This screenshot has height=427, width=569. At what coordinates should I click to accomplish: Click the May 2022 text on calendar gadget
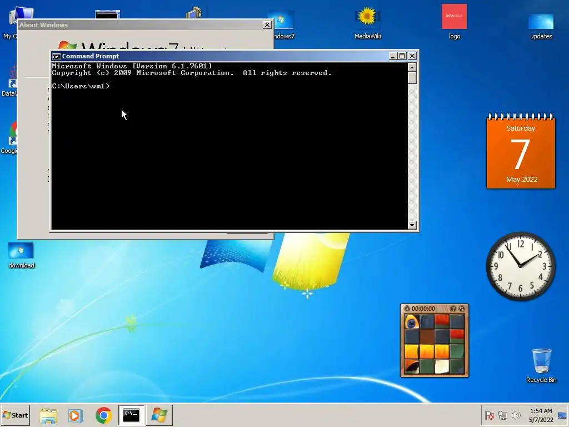pos(521,180)
